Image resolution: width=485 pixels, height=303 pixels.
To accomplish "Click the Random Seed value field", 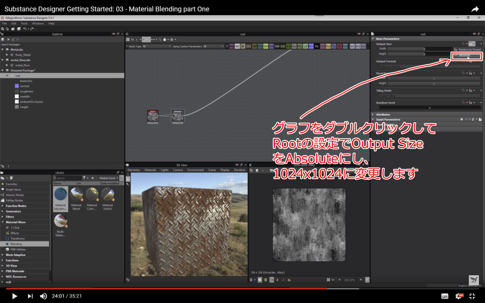I will pos(429,108).
